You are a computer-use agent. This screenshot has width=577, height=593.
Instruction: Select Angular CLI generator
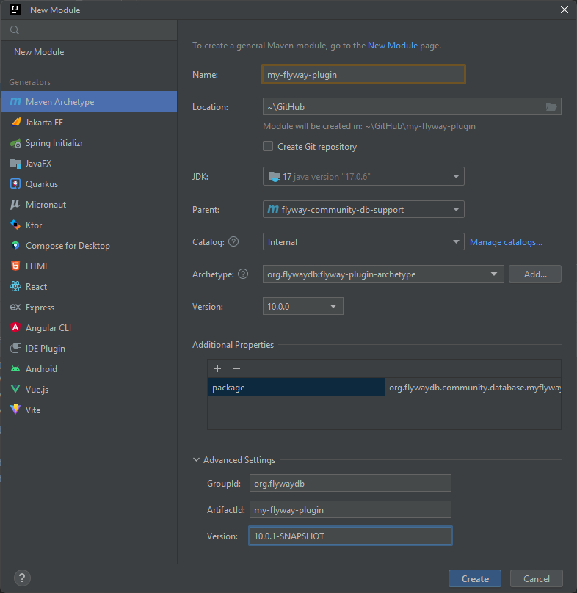click(x=89, y=327)
